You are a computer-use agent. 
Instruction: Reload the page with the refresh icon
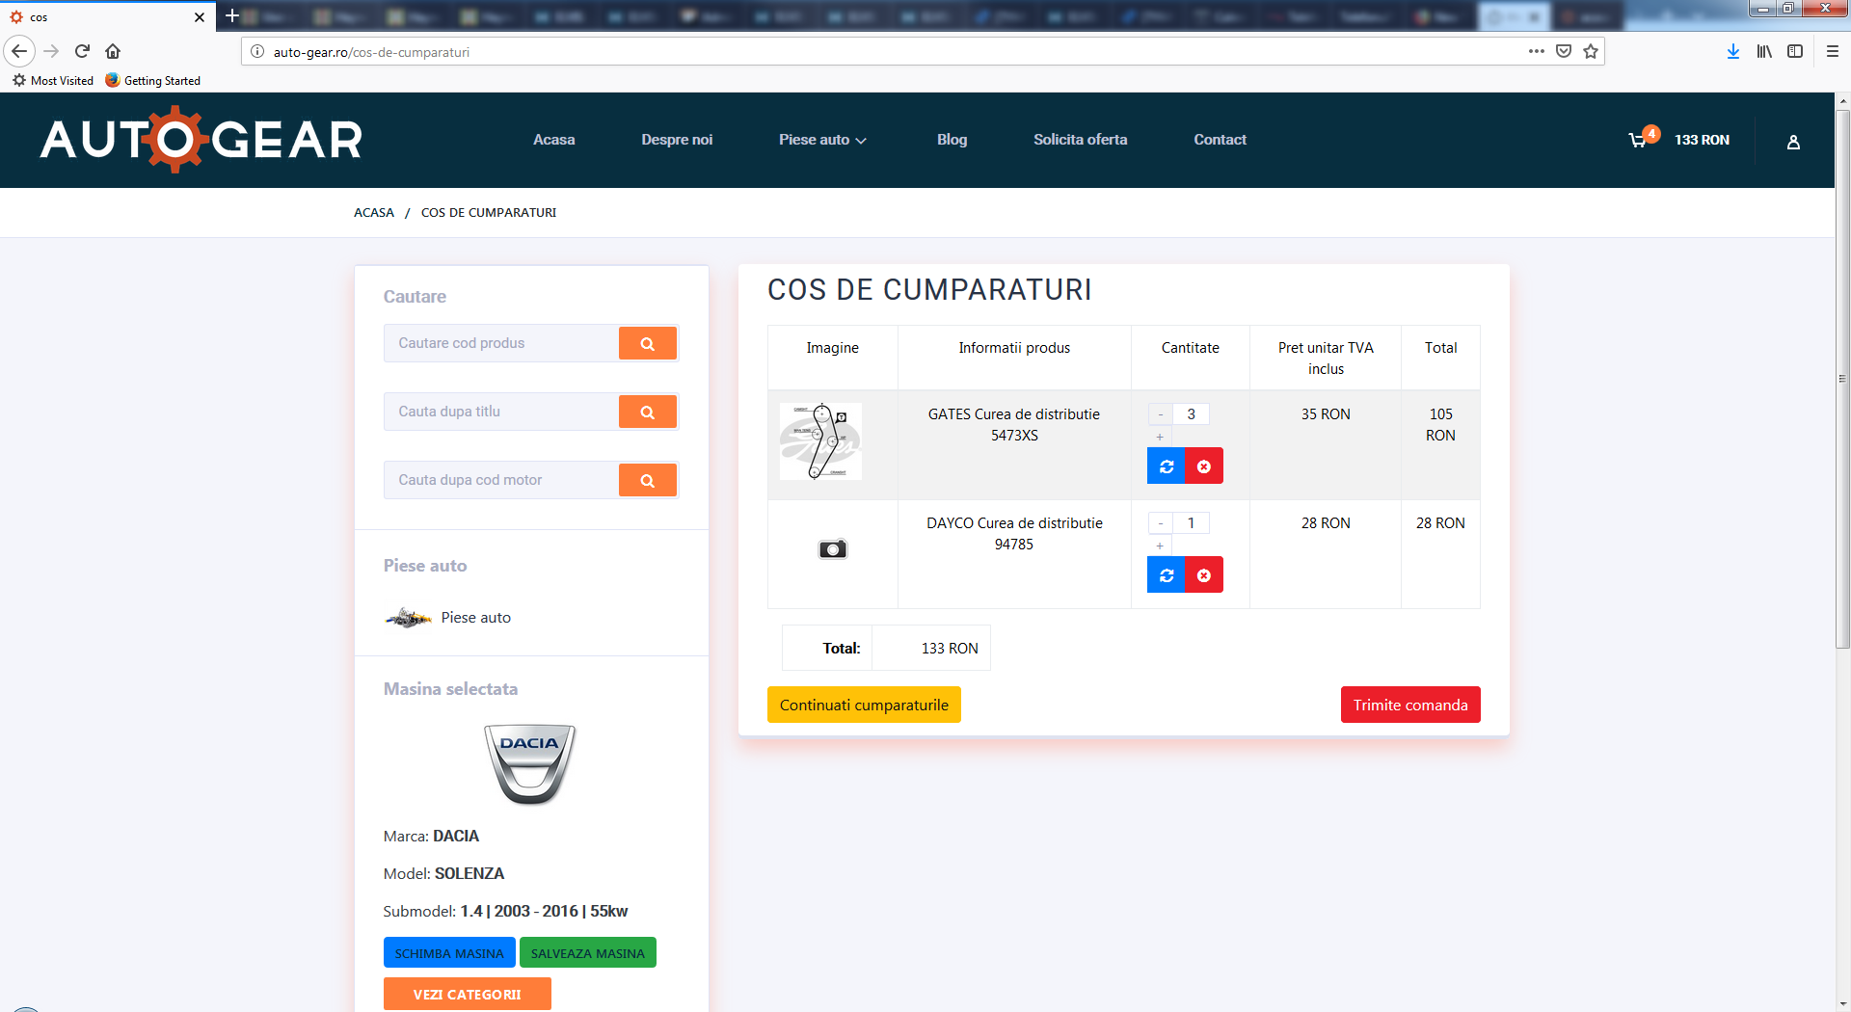tap(82, 51)
